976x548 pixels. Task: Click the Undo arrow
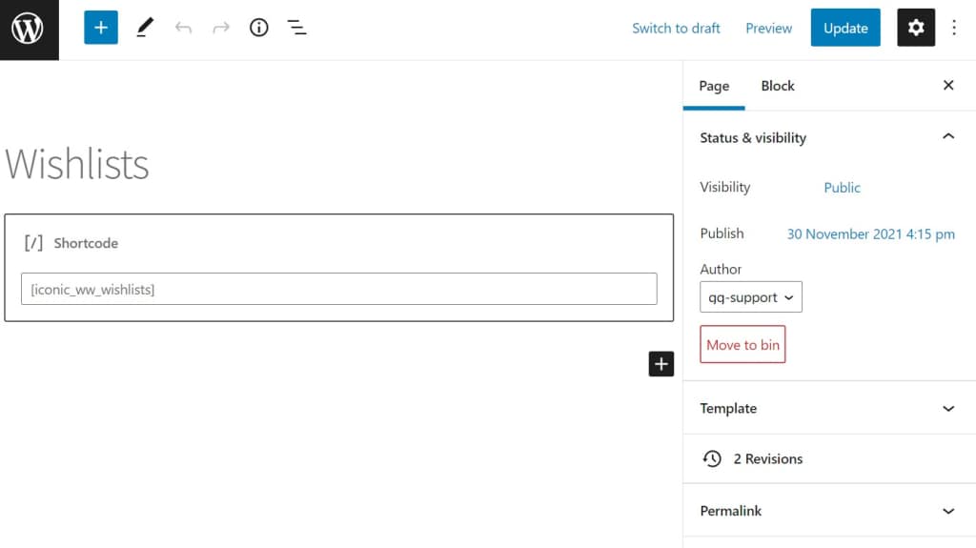[183, 28]
